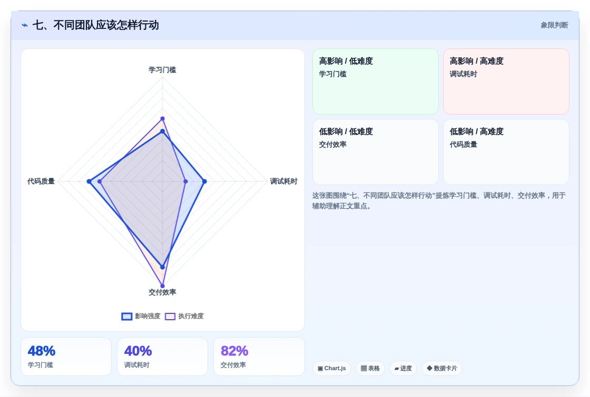This screenshot has height=397, width=590.
Task: Click the radar axis label 调试耗时
Action: point(284,181)
